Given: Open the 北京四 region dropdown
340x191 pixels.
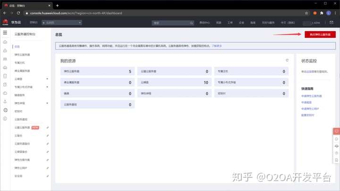Looking at the screenshot, I should [x=62, y=23].
